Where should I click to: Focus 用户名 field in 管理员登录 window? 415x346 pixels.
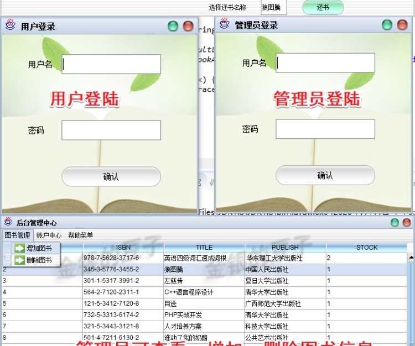pos(325,63)
